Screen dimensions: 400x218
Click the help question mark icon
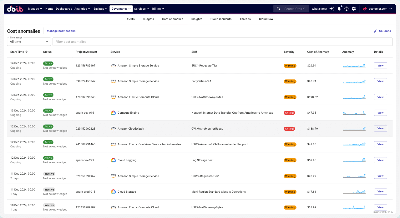coord(347,9)
